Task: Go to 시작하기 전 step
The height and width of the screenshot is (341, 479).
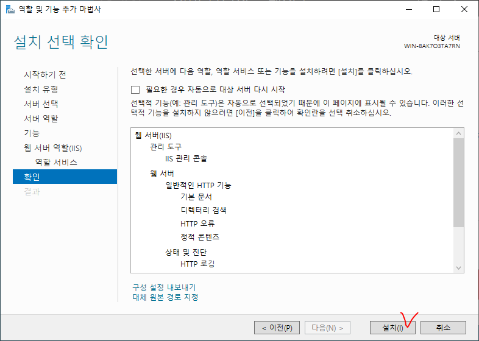Action: [45, 74]
